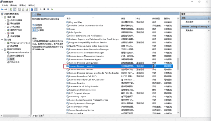Click the Export List toolbar icon
Image resolution: width=211 pixels, height=121 pixels.
[x=27, y=9]
